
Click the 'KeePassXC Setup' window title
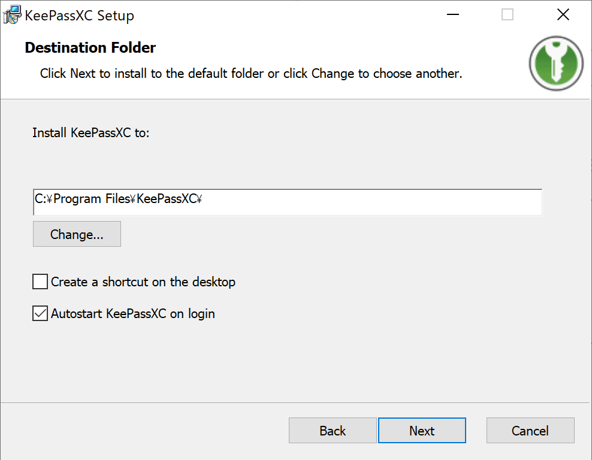coord(79,16)
